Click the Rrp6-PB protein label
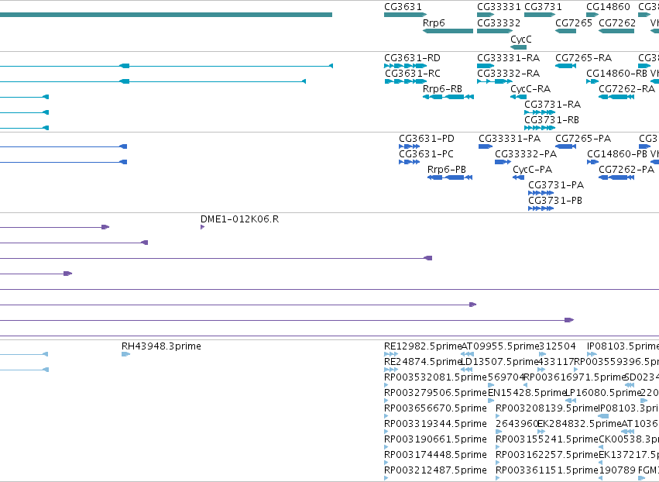The image size is (659, 482). [x=446, y=170]
